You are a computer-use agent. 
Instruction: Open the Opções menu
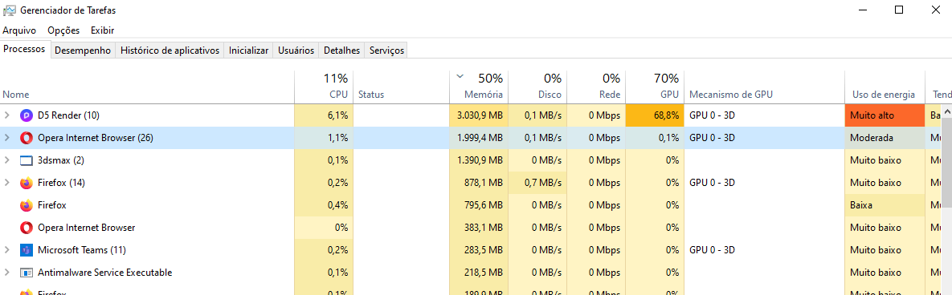click(63, 30)
